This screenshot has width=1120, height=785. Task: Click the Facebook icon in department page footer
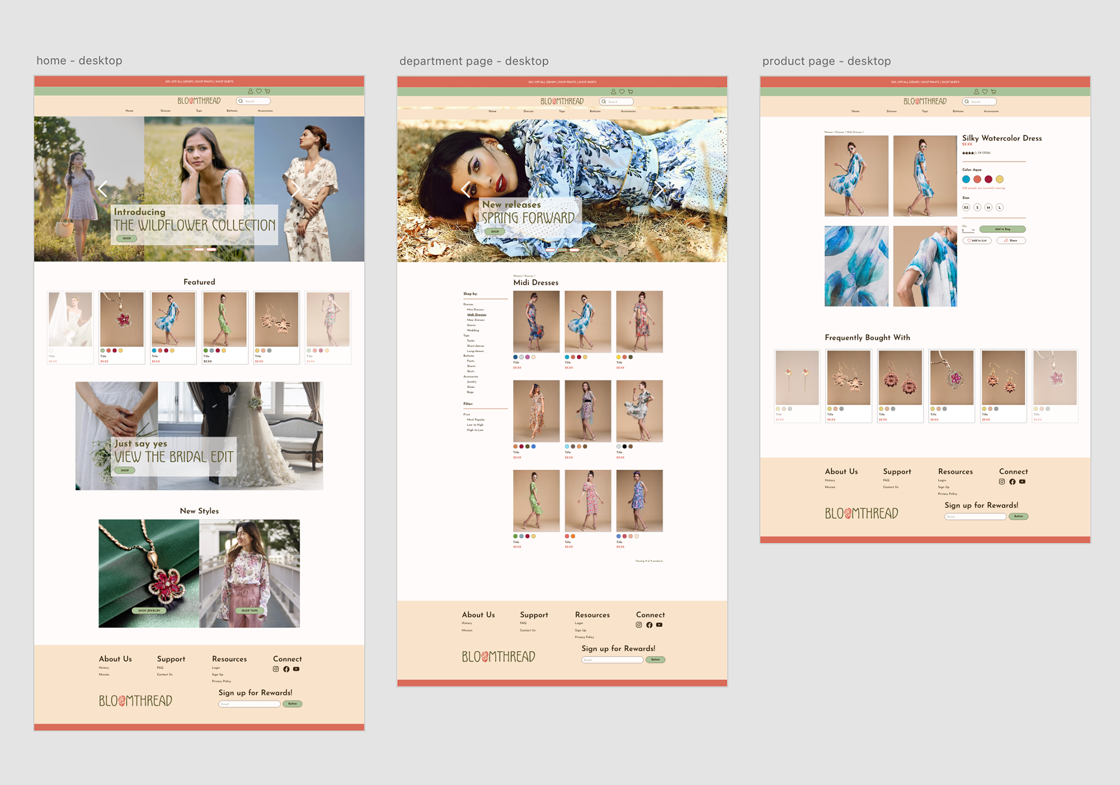[649, 625]
